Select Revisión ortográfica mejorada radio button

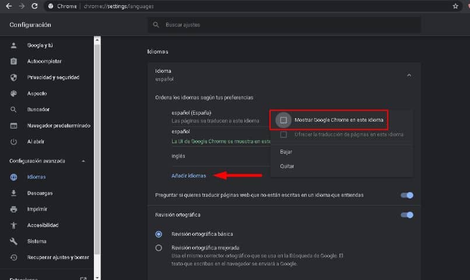159,248
